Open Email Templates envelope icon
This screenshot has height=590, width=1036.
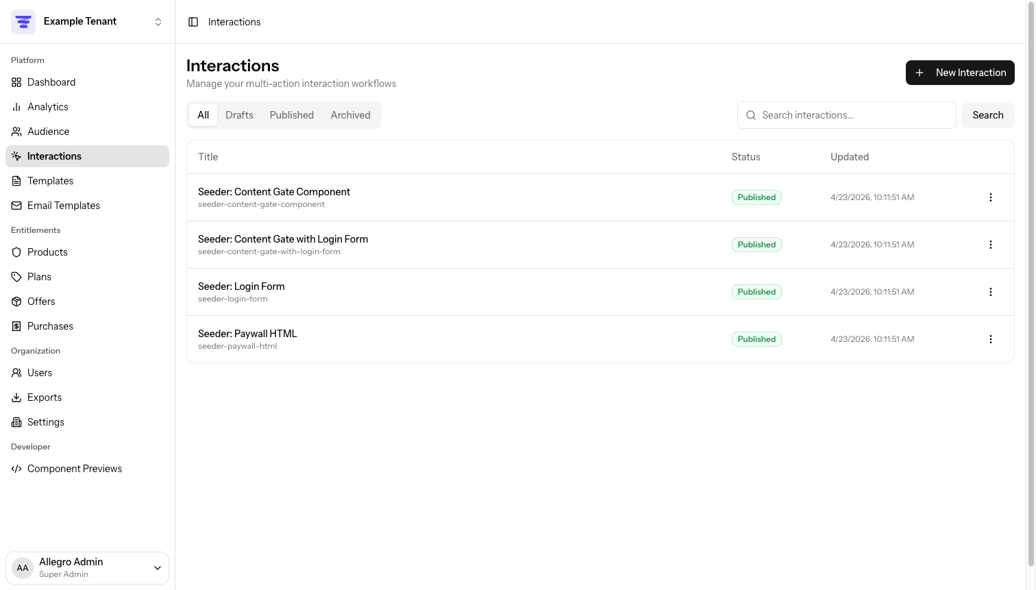point(16,206)
